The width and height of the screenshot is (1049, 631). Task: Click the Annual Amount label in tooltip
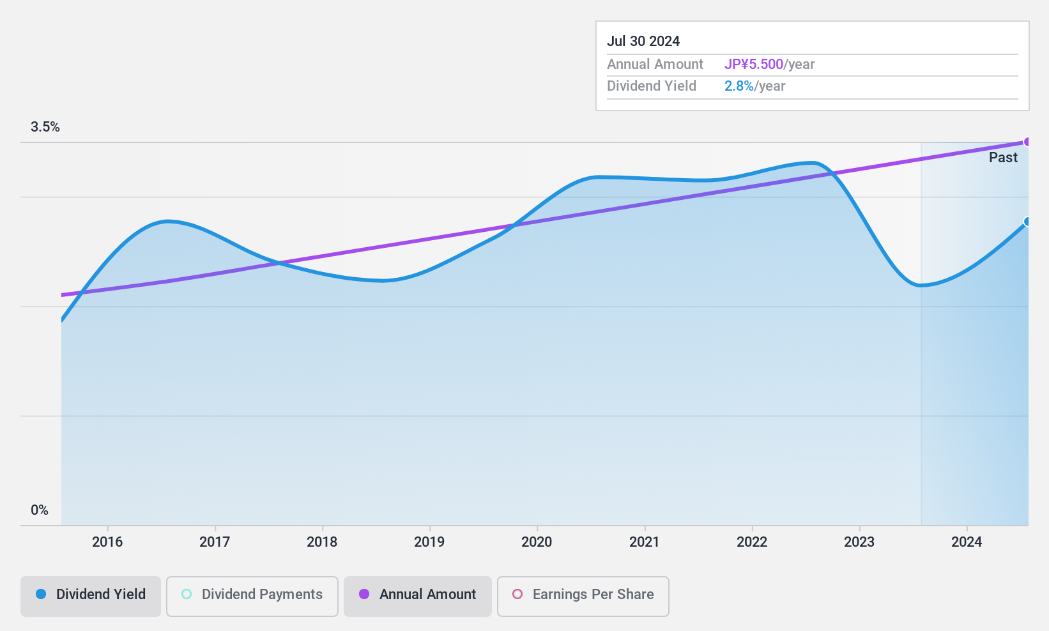pos(655,65)
